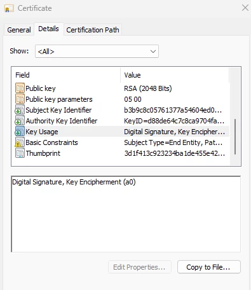Switch to the General tab
This screenshot has width=251, height=290.
pyautogui.click(x=19, y=30)
